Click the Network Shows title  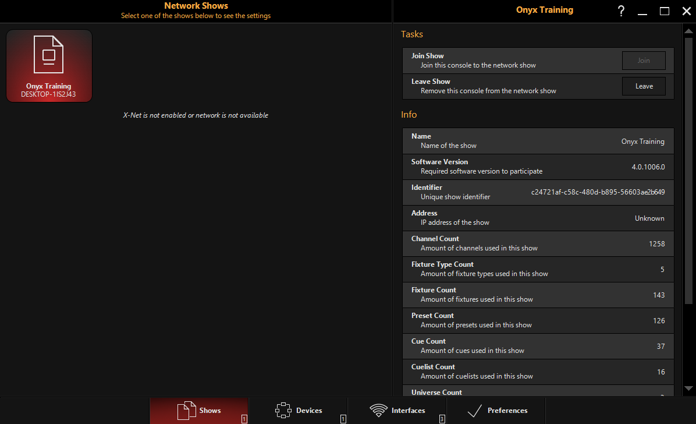click(x=196, y=6)
